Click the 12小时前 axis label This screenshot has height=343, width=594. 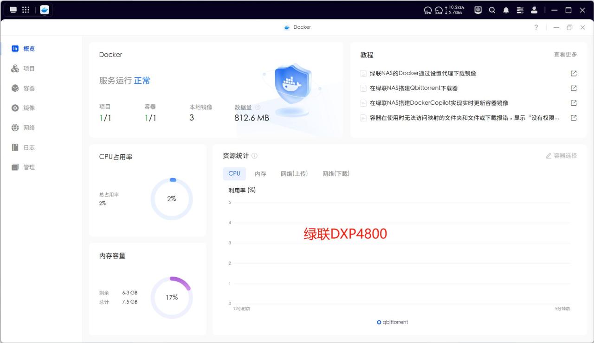coord(241,309)
